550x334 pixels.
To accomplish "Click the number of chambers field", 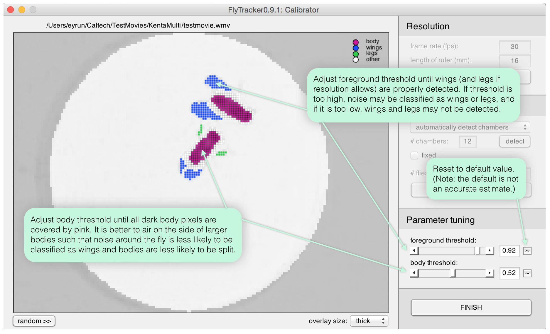I will (468, 142).
